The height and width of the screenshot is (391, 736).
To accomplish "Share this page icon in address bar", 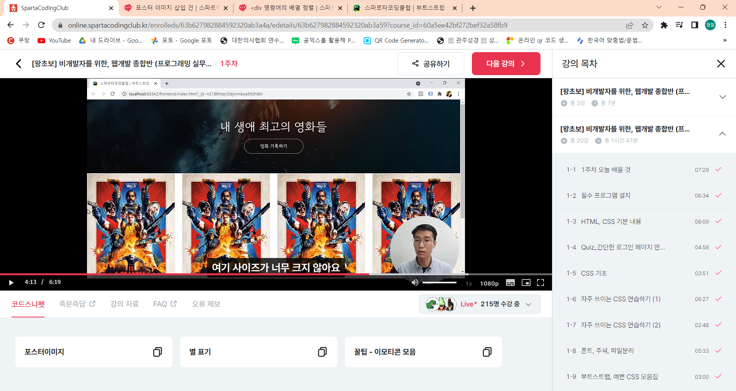I will (629, 25).
